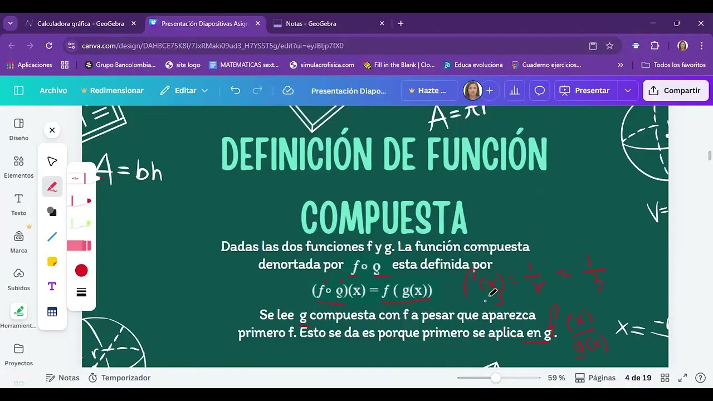Close the drawing tools panel with X
Viewport: 713px width, 401px height.
(52, 130)
